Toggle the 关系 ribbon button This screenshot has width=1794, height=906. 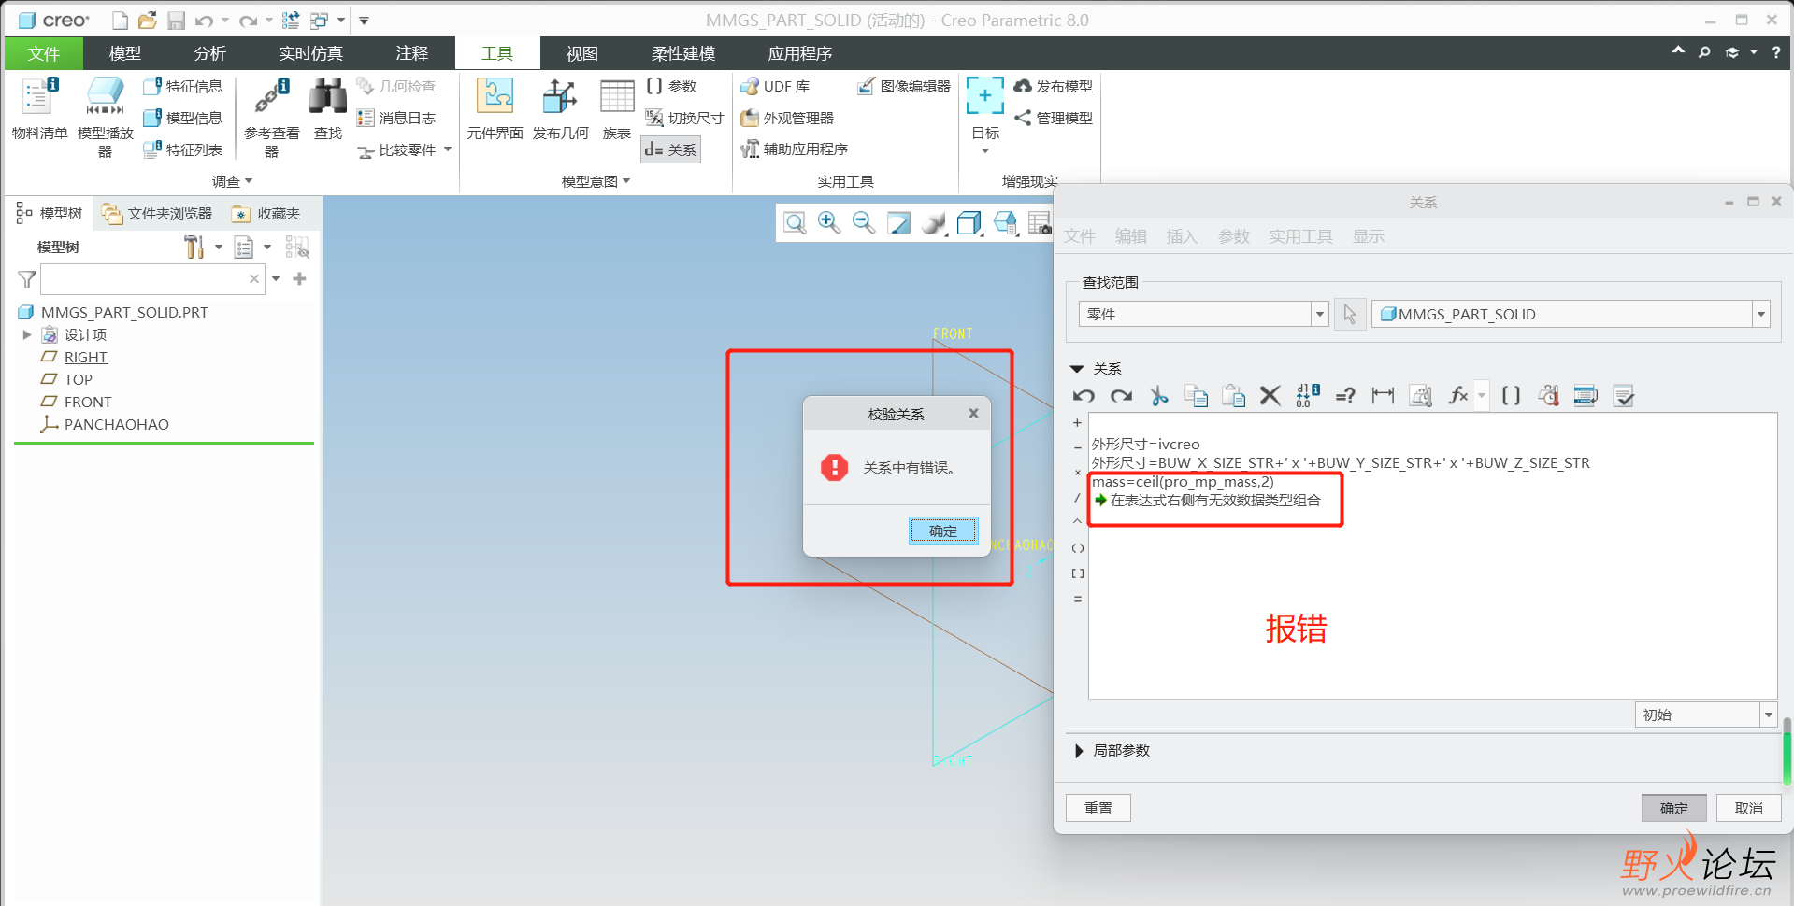click(670, 149)
